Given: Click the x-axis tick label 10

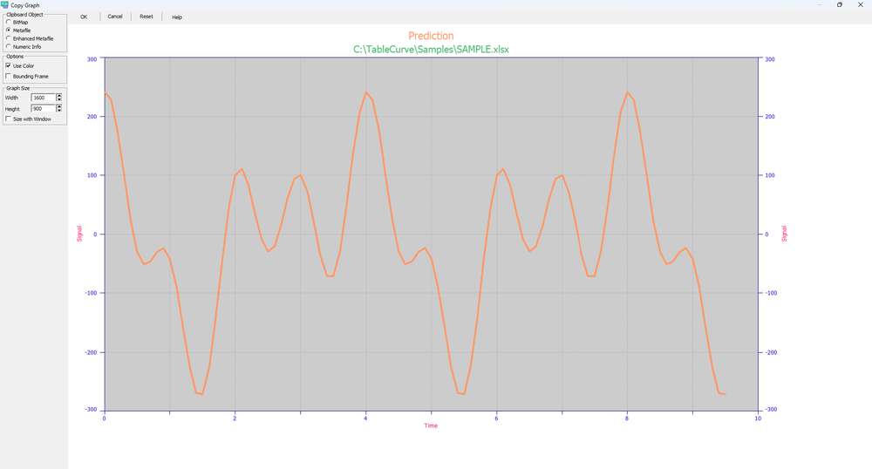Looking at the screenshot, I should point(758,418).
